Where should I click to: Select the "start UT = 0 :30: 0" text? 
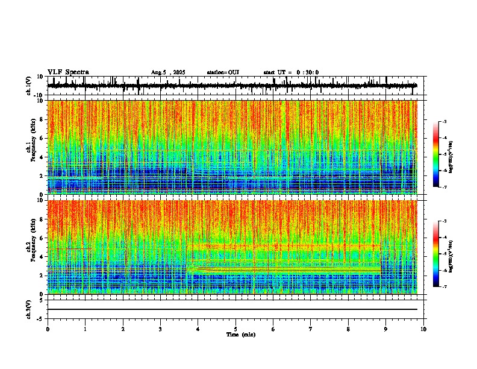291,72
